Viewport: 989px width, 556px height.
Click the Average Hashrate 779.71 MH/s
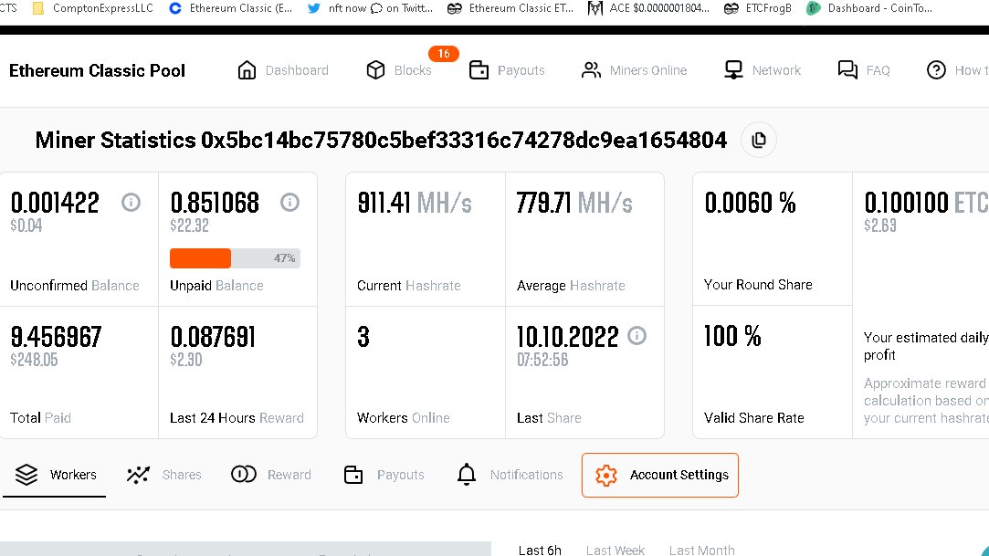pos(574,203)
